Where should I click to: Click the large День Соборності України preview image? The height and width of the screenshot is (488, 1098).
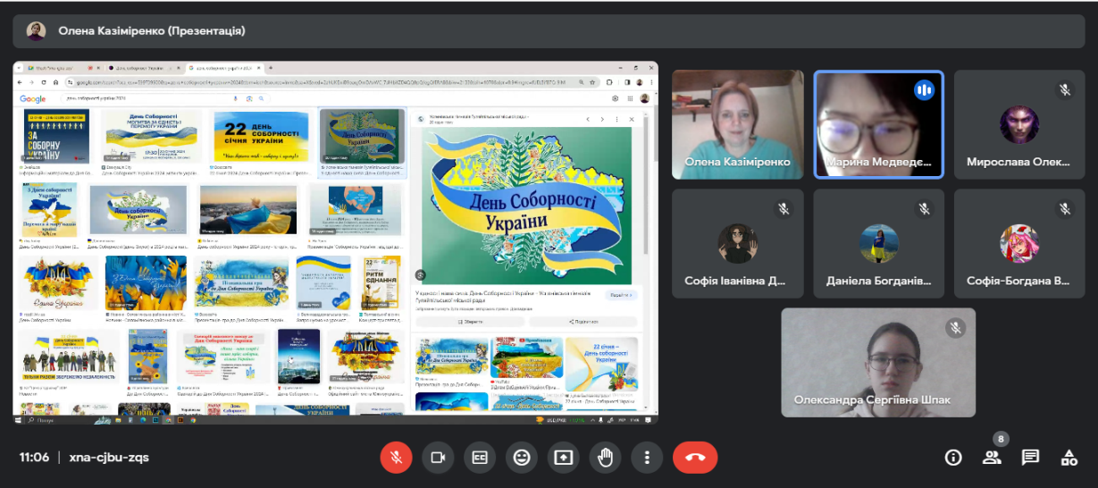[x=527, y=205]
